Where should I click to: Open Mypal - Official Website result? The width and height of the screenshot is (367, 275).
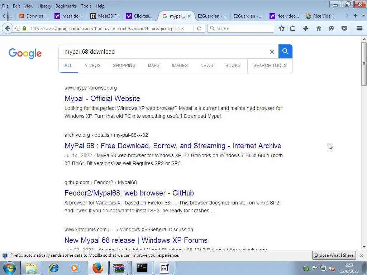(x=102, y=98)
